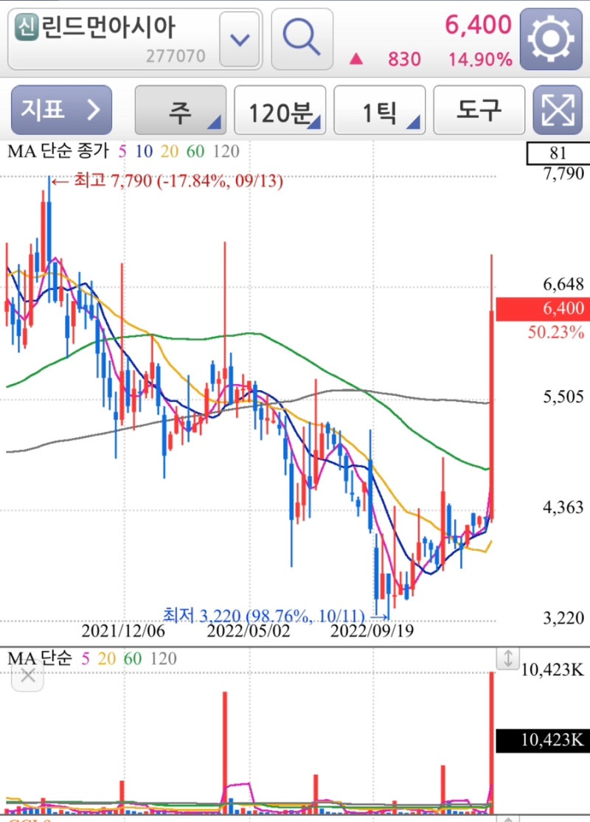Click the black 10,423K volume tag
The image size is (590, 822).
pyautogui.click(x=543, y=740)
